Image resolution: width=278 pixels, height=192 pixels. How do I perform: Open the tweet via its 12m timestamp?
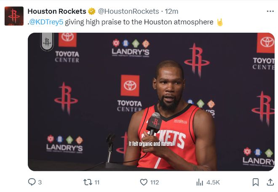pos(172,11)
